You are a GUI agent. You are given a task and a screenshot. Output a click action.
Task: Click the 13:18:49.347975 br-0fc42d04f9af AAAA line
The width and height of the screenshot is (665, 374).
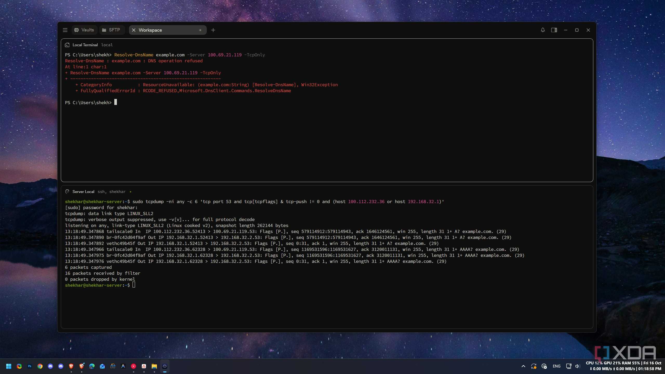295,255
